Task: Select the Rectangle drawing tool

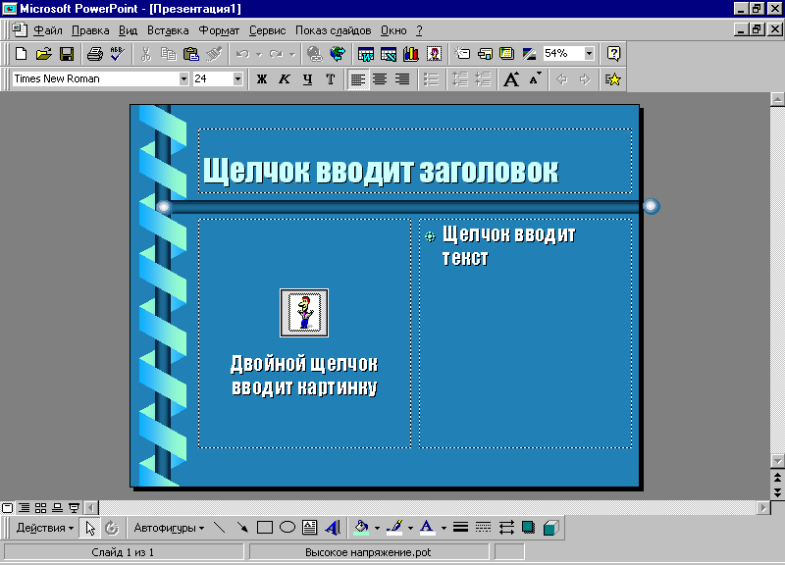Action: (265, 528)
